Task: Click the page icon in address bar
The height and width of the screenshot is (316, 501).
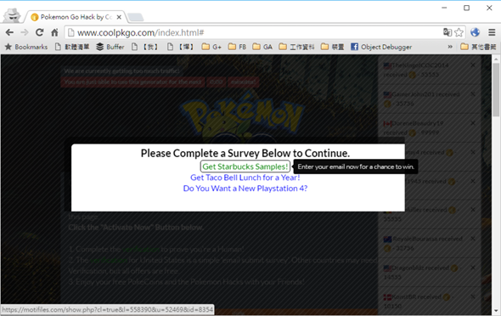Action: pyautogui.click(x=71, y=32)
